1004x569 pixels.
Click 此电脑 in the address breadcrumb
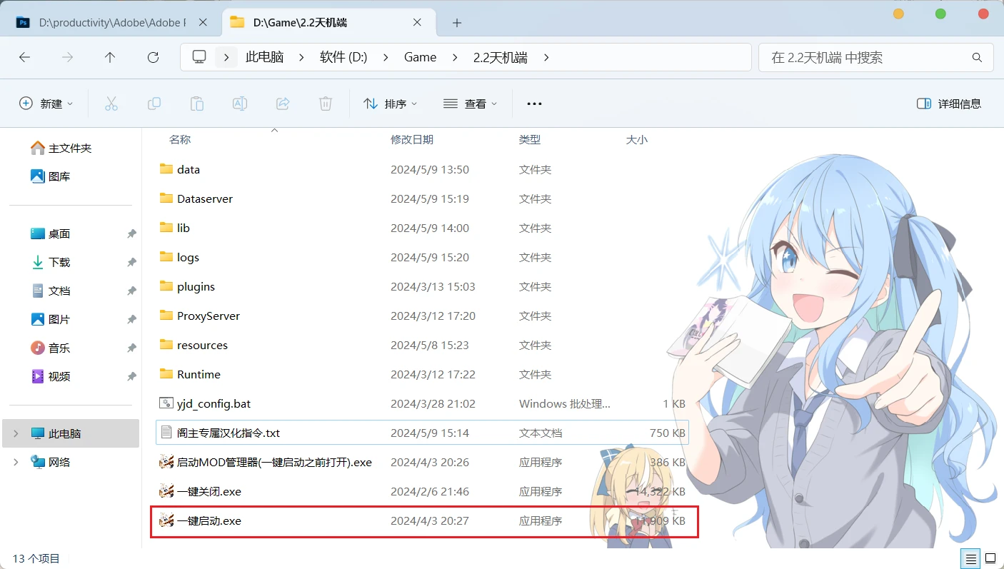point(264,58)
